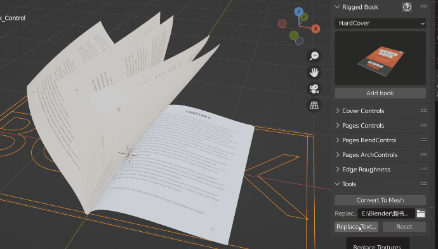Click the red X axis gizmo ball
Image resolution: width=438 pixels, height=249 pixels.
(315, 29)
